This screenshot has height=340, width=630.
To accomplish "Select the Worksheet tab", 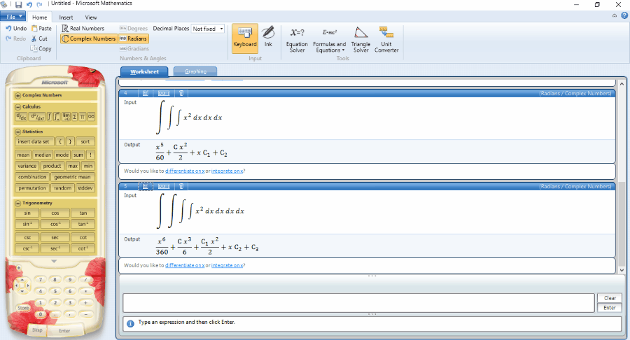I will coord(144,71).
